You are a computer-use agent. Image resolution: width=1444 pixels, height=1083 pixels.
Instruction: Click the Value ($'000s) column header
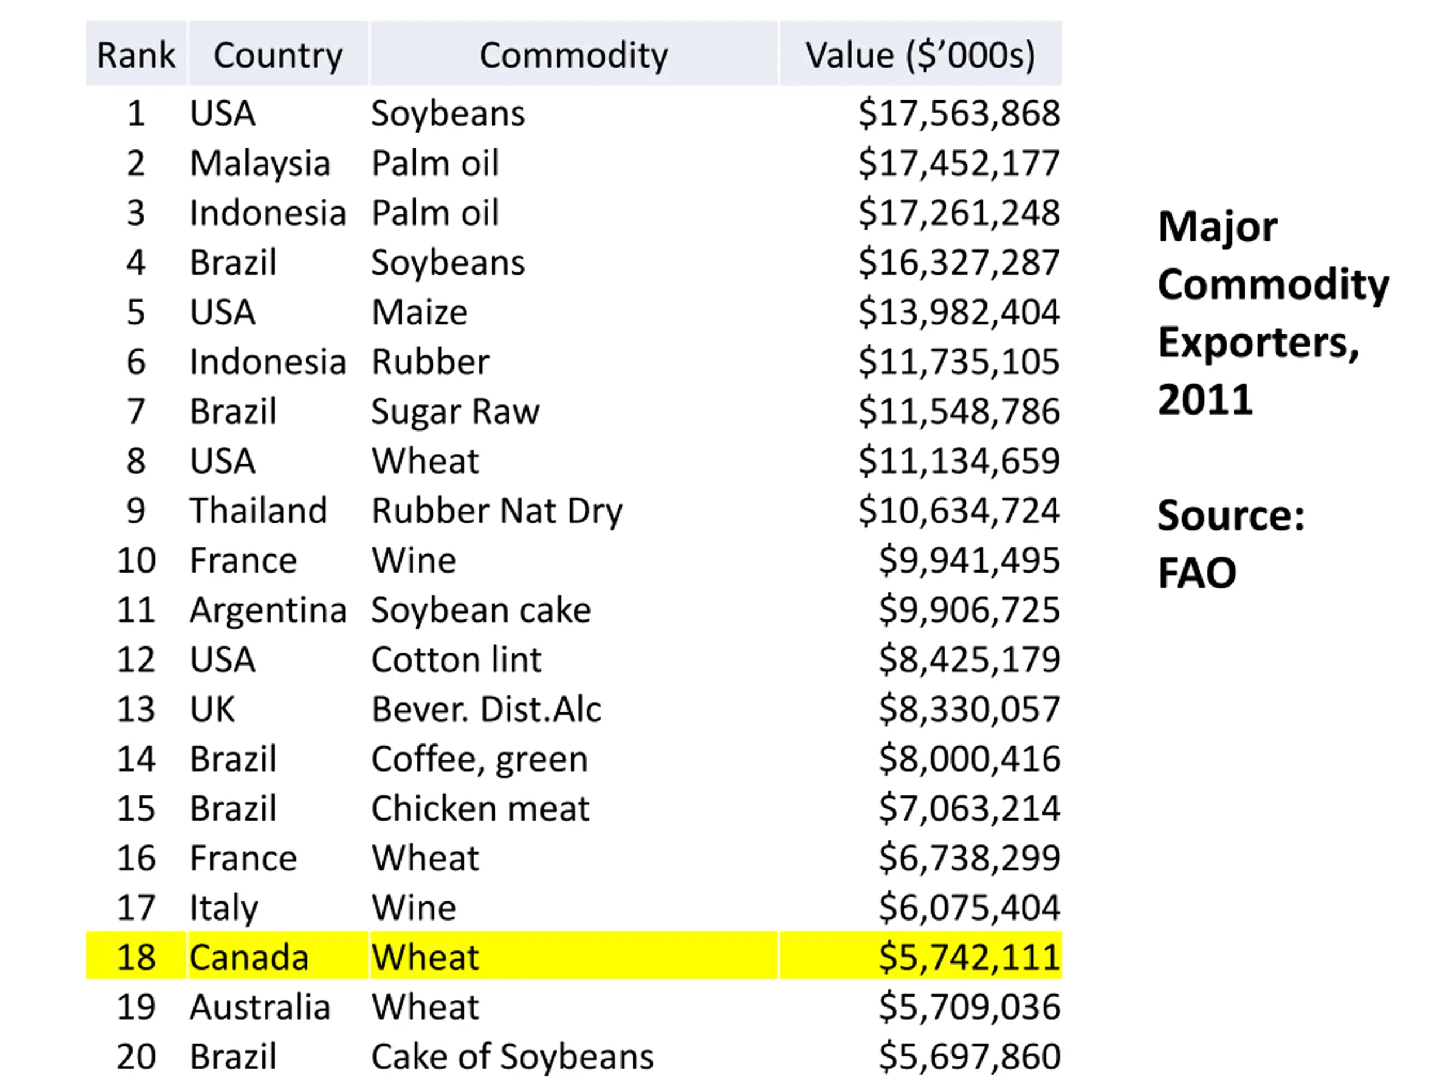921,54
